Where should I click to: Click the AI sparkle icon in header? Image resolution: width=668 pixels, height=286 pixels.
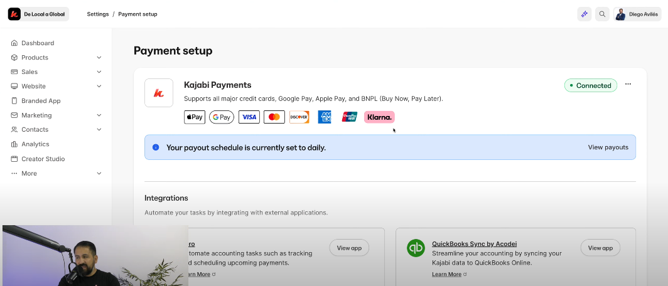coord(584,14)
